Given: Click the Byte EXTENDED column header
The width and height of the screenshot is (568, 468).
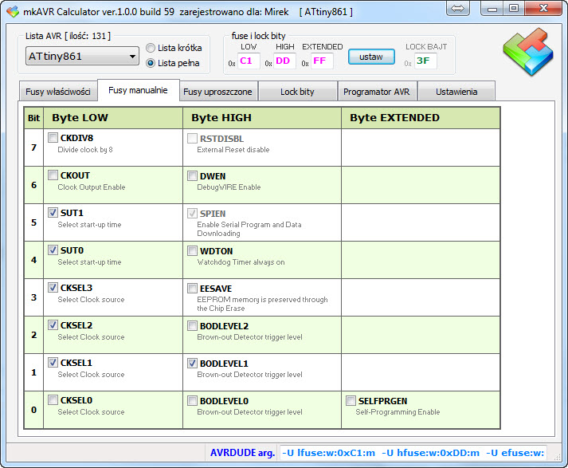Looking at the screenshot, I should coord(421,118).
